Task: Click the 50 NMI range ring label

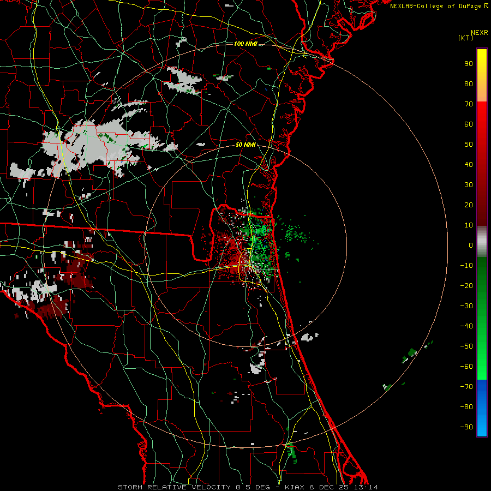Action: click(x=245, y=145)
